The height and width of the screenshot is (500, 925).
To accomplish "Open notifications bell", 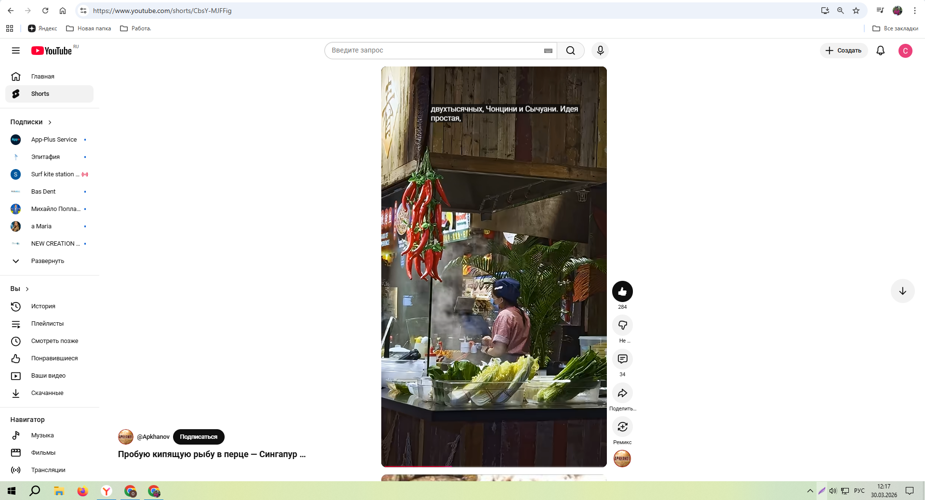I will [880, 51].
